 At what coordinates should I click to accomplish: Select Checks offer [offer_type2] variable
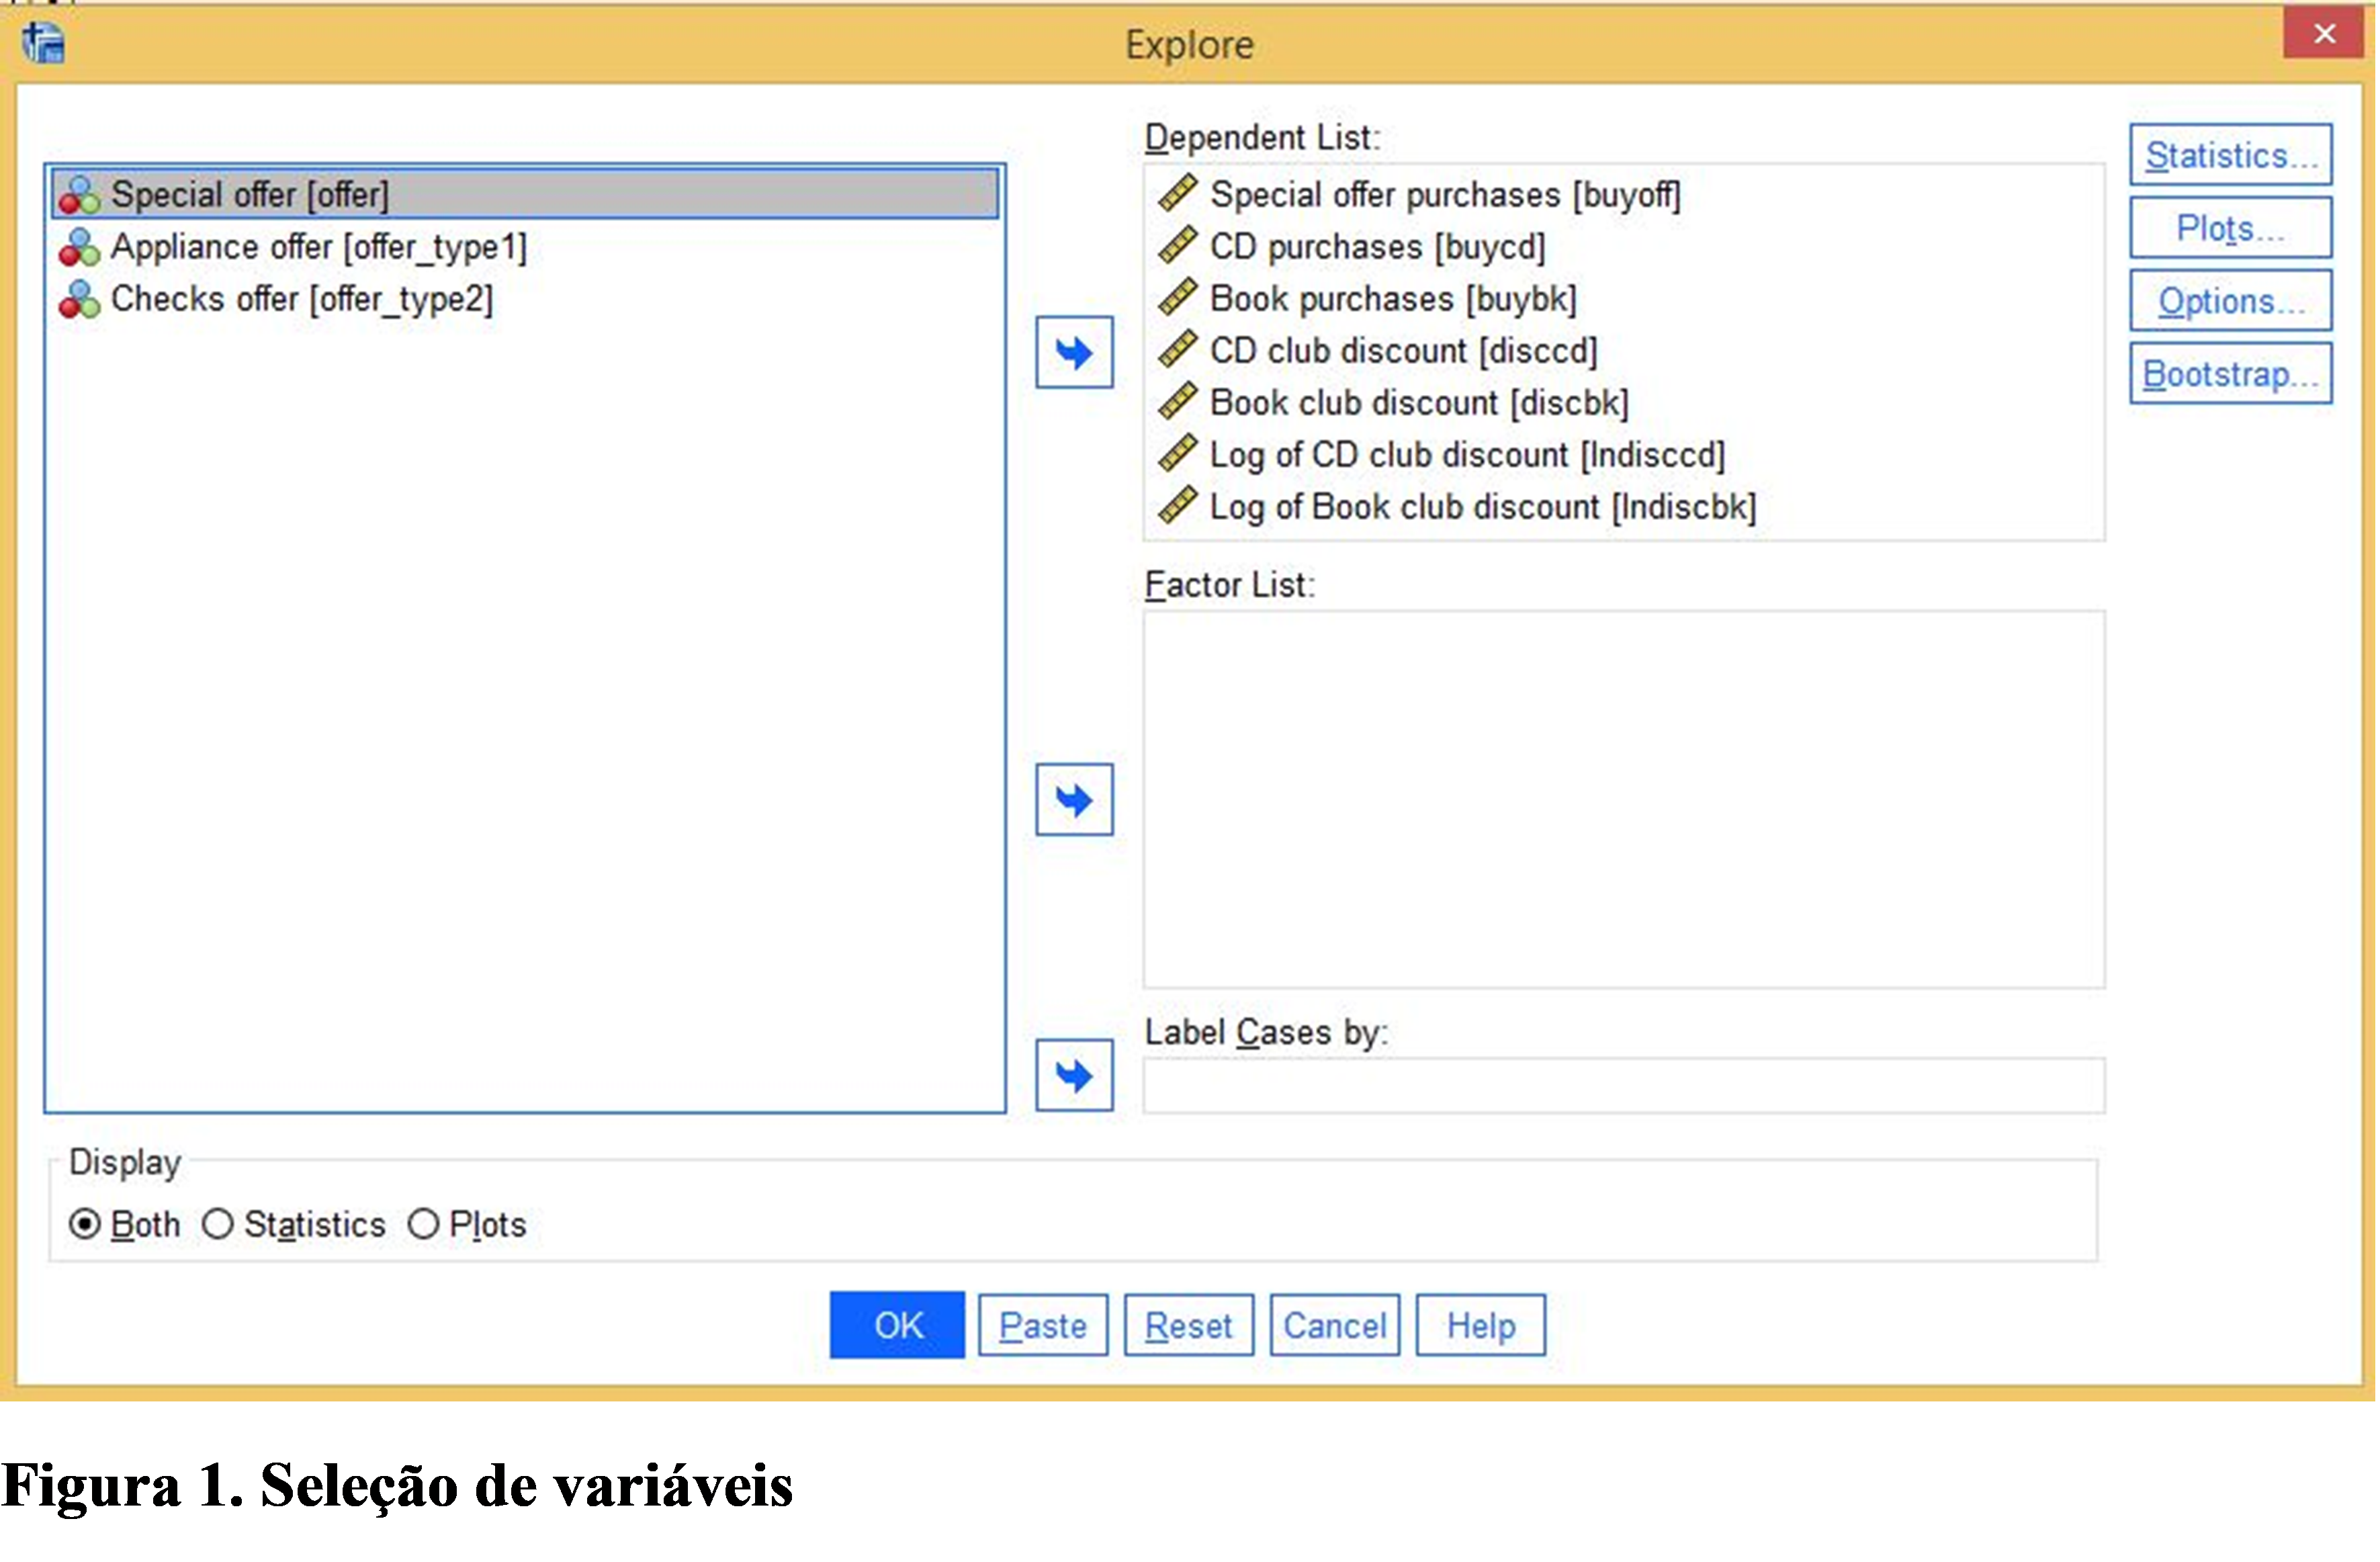pyautogui.click(x=301, y=299)
